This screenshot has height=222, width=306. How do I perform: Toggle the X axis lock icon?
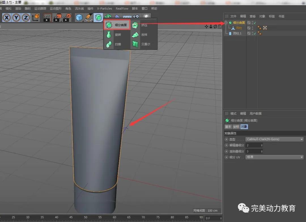[x=7, y=18]
